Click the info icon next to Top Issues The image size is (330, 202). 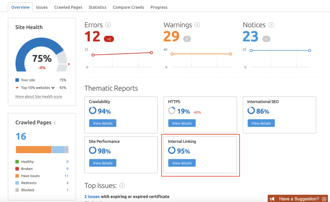coord(122,185)
